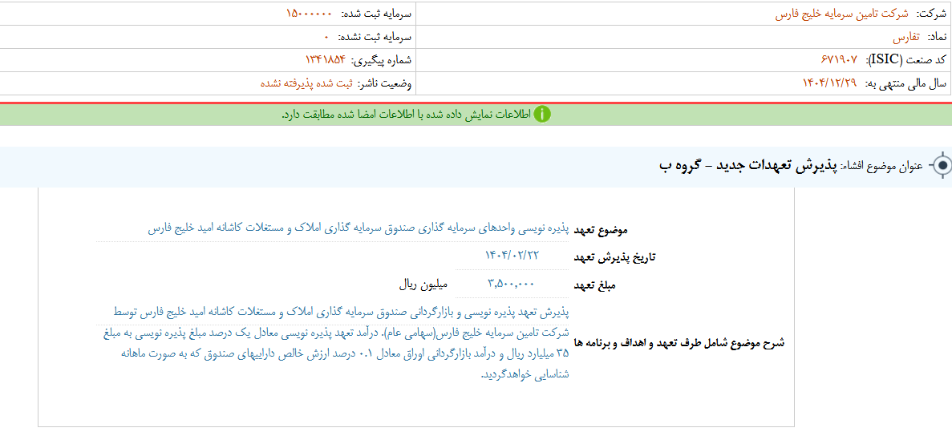This screenshot has width=952, height=444.
Task: Click the label تاریخ پذیرش تعهد
Action: tap(615, 257)
